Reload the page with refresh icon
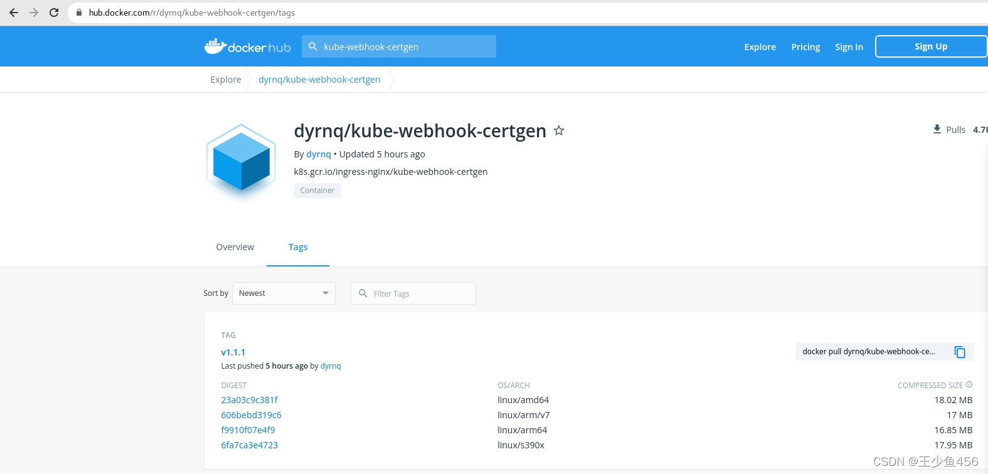This screenshot has height=474, width=988. coord(54,13)
